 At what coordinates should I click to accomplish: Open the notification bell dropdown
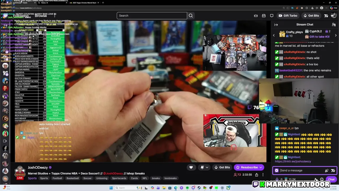point(204,167)
